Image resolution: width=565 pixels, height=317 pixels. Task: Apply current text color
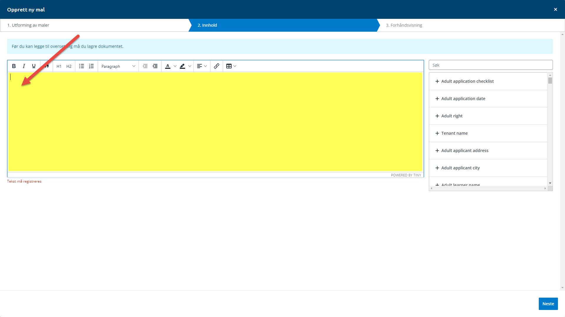click(x=168, y=66)
